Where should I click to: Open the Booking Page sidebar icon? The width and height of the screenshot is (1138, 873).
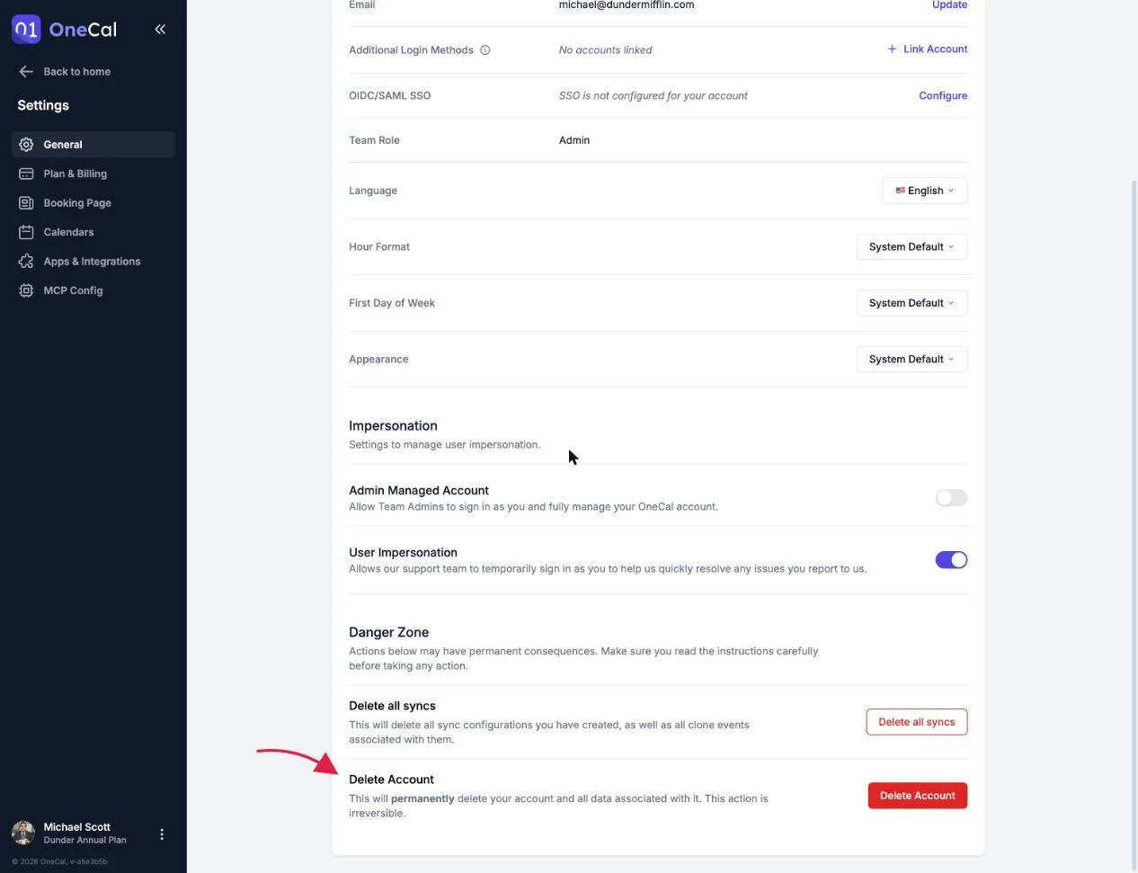[x=26, y=203]
